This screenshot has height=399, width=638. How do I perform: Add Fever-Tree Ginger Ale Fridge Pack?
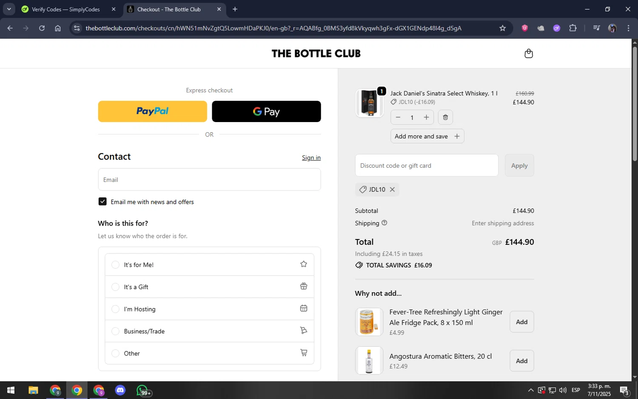(x=522, y=322)
